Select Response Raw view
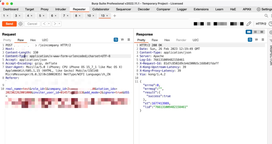Image resolution: width=272 pixels, height=144 pixels. coord(155,40)
